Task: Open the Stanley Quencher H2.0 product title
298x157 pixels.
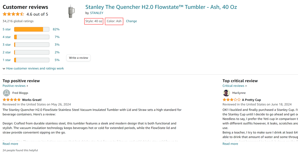Action: (161, 7)
